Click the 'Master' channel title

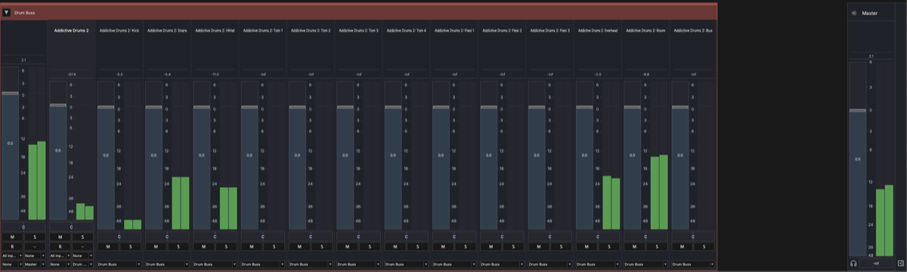click(869, 13)
